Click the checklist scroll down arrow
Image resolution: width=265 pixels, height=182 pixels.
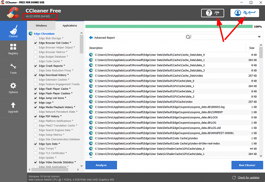(82, 166)
